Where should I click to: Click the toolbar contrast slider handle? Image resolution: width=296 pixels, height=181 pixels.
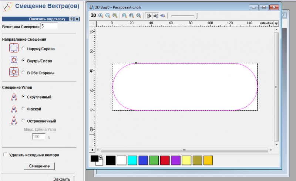pyautogui.click(x=196, y=16)
